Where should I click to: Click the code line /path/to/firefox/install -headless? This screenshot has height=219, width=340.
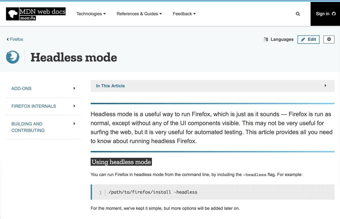pyautogui.click(x=153, y=192)
